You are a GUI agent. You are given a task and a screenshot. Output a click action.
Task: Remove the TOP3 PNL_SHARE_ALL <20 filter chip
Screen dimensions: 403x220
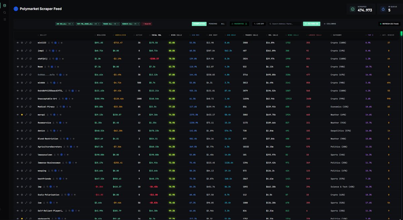point(99,24)
